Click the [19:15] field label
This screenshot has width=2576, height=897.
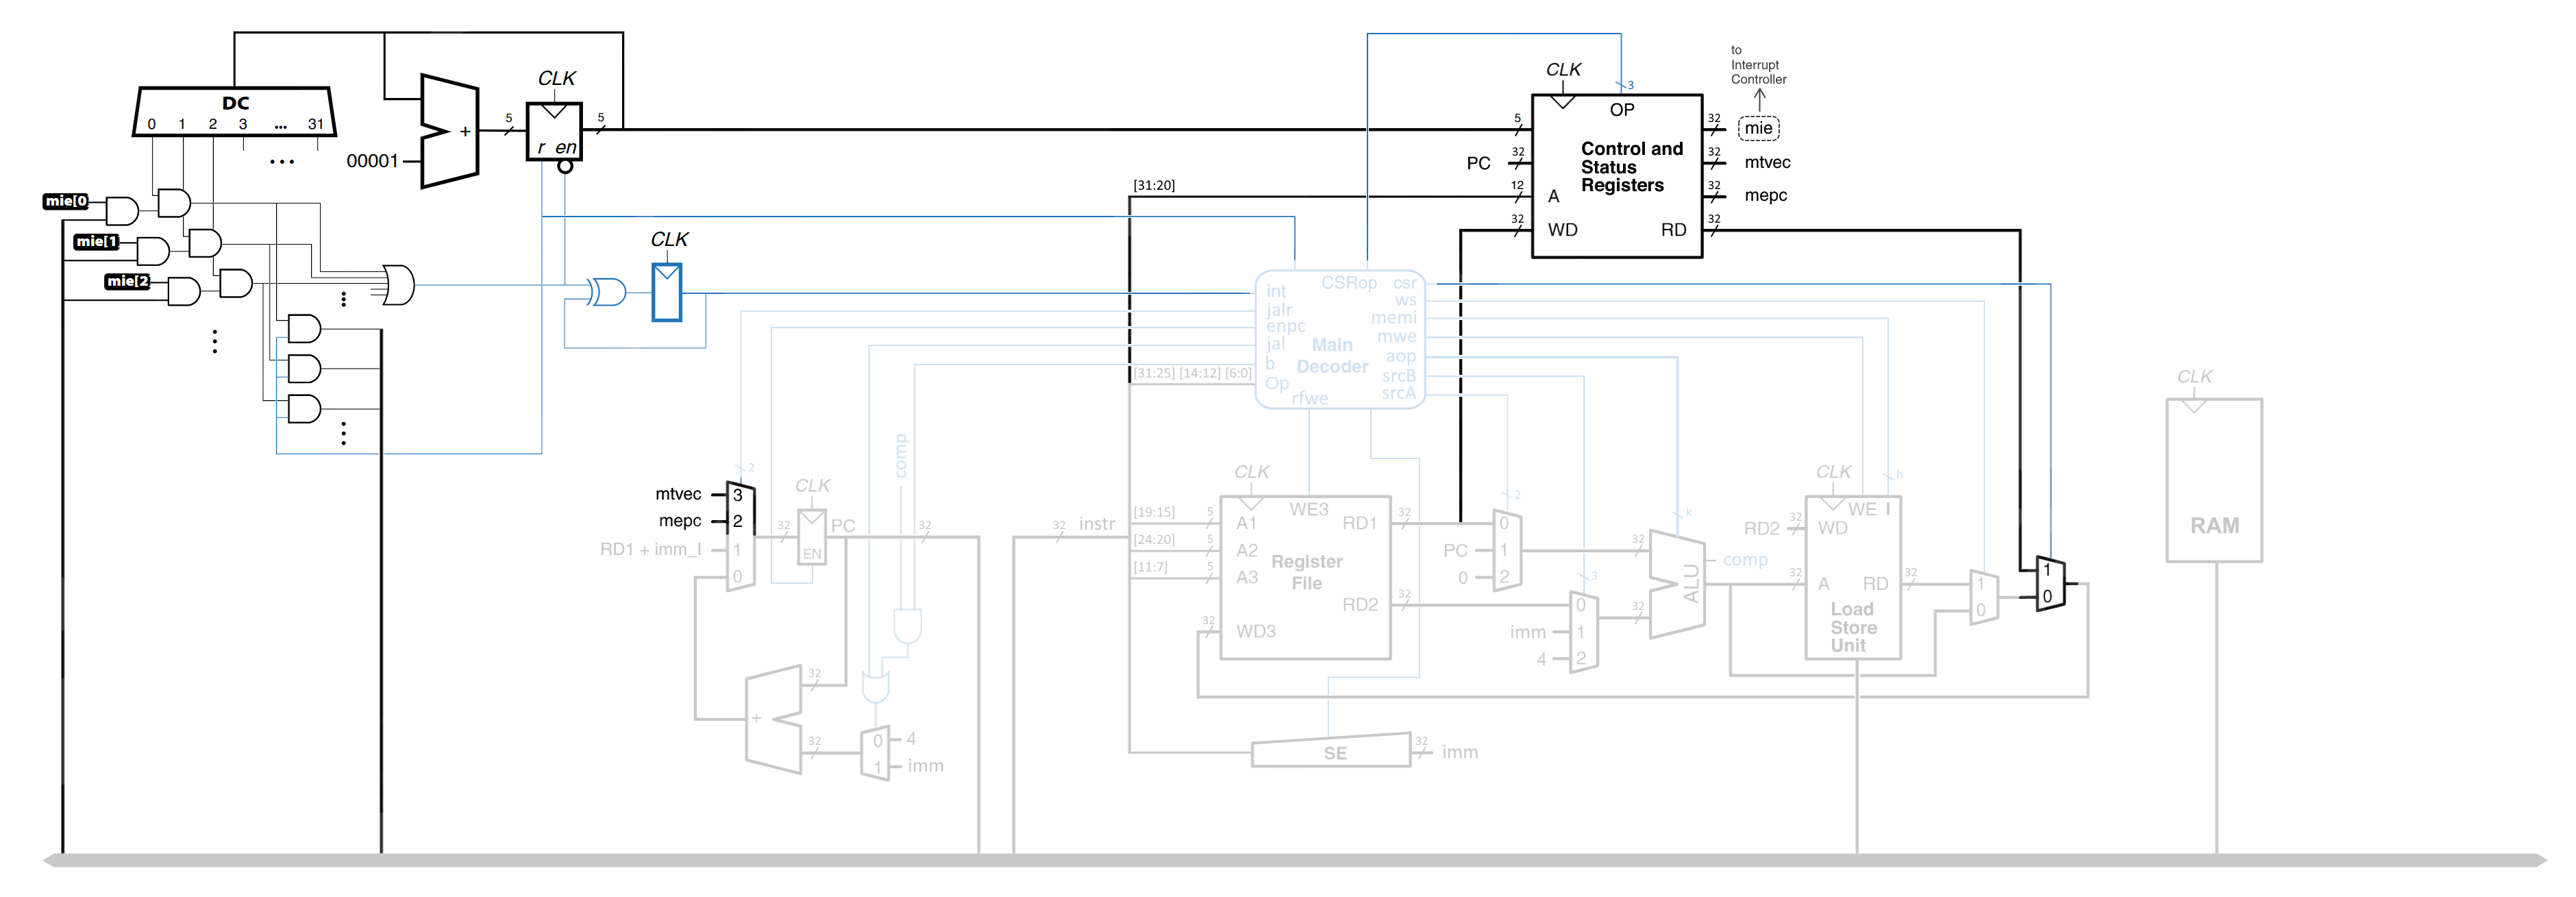click(1154, 512)
